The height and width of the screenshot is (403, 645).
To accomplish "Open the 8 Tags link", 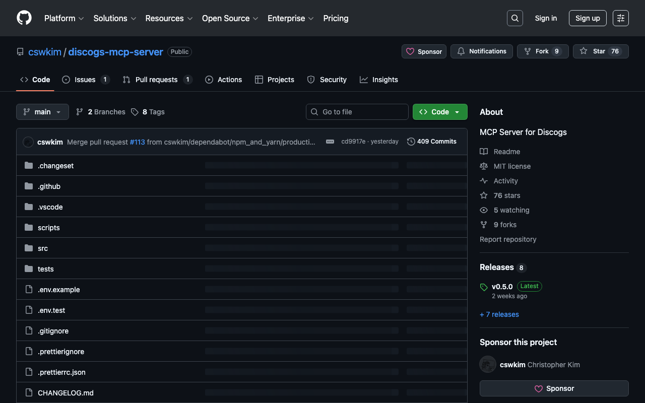I will point(148,112).
